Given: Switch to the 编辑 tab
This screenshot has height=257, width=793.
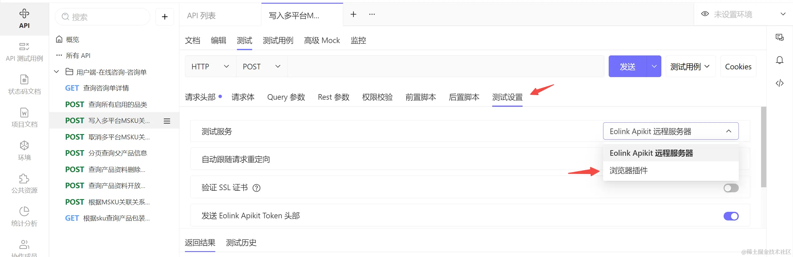Looking at the screenshot, I should [218, 41].
